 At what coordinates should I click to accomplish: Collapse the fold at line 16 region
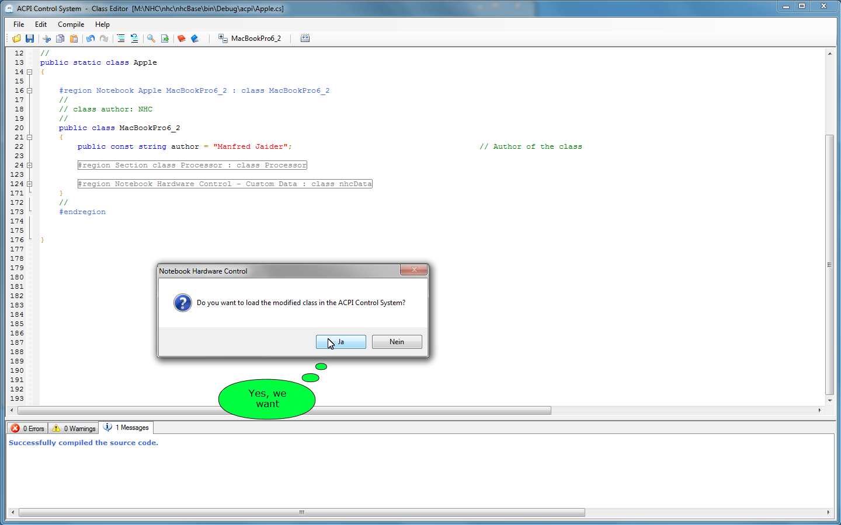click(x=29, y=91)
